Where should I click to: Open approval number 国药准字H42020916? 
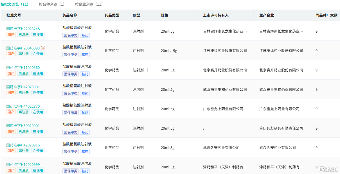23,145
